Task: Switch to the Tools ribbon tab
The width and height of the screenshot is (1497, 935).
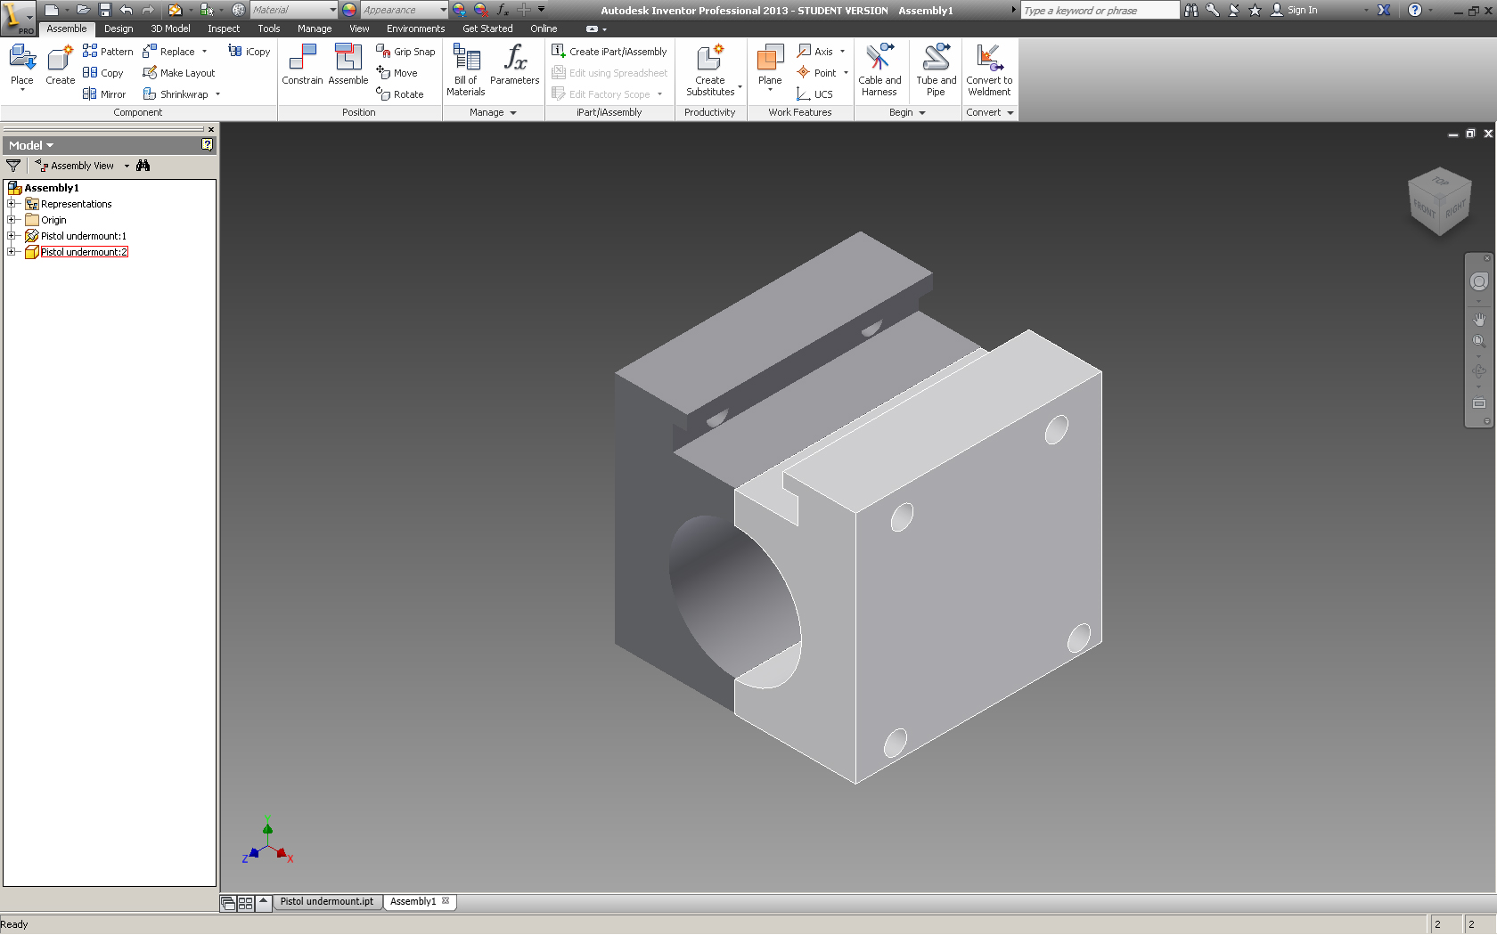Action: 269,28
